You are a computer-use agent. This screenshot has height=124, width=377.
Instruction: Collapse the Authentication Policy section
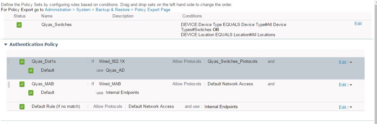6,45
